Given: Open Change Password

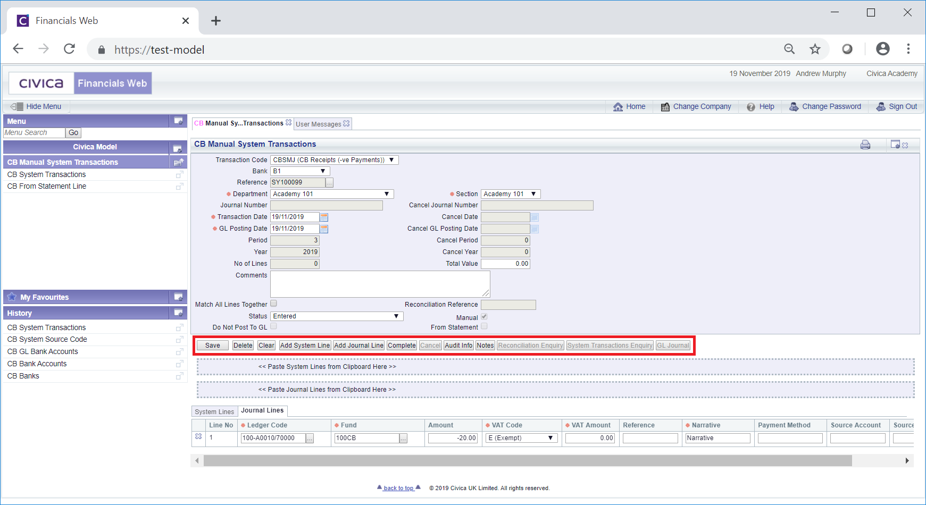Looking at the screenshot, I should click(x=825, y=106).
